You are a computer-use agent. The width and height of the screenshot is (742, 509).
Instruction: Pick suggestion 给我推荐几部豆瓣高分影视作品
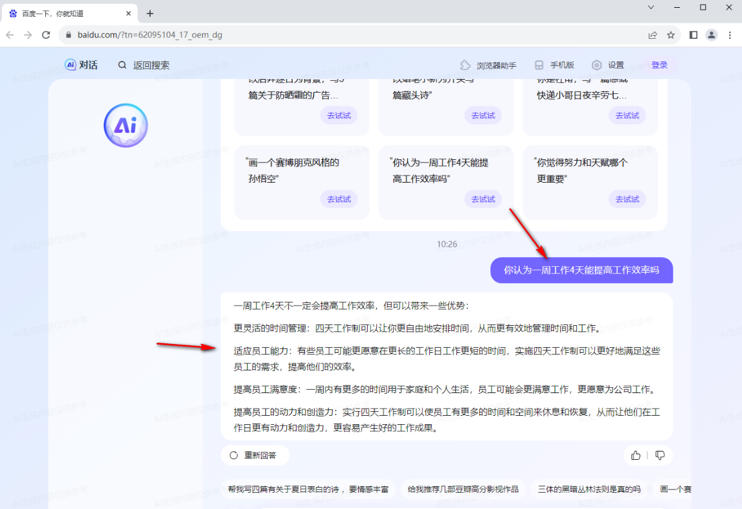(x=463, y=489)
